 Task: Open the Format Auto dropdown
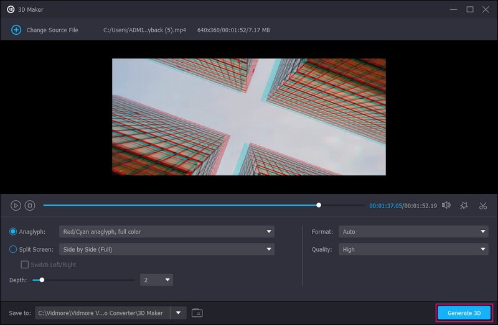coord(413,232)
